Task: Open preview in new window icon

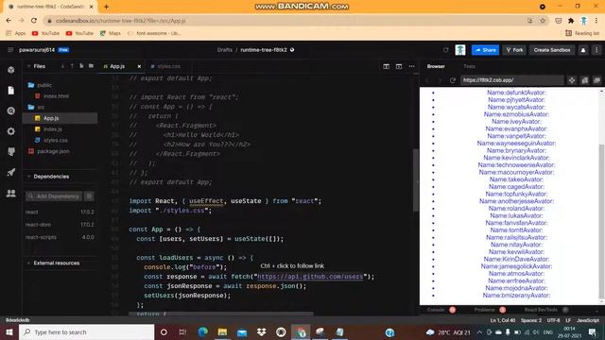Action: pos(596,80)
